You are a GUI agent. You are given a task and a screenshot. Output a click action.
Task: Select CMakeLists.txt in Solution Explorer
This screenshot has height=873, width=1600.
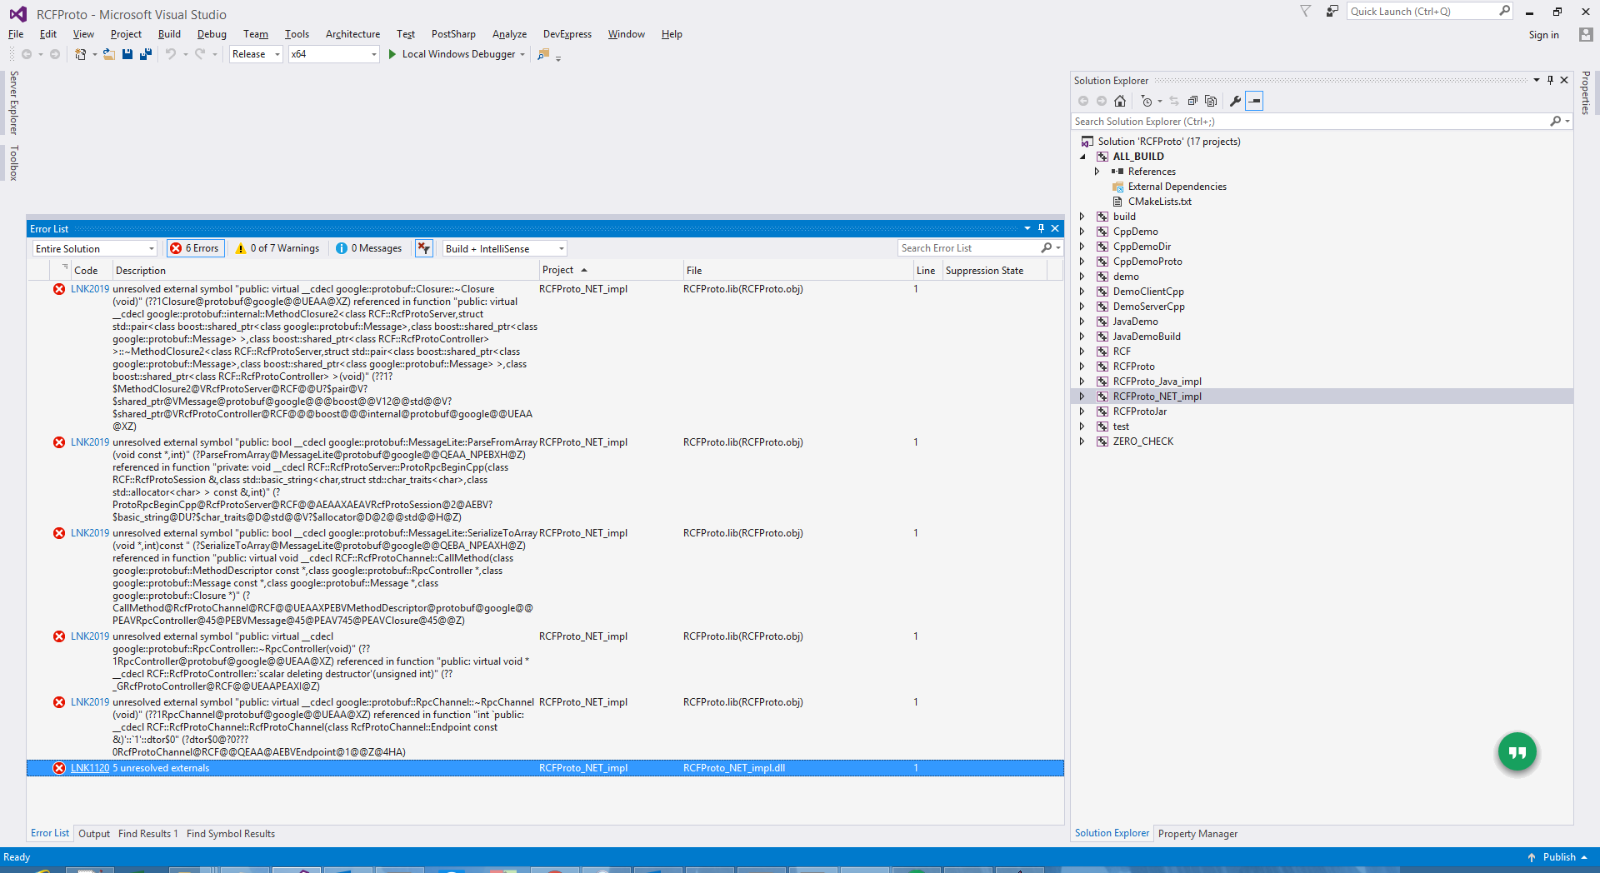(x=1159, y=202)
